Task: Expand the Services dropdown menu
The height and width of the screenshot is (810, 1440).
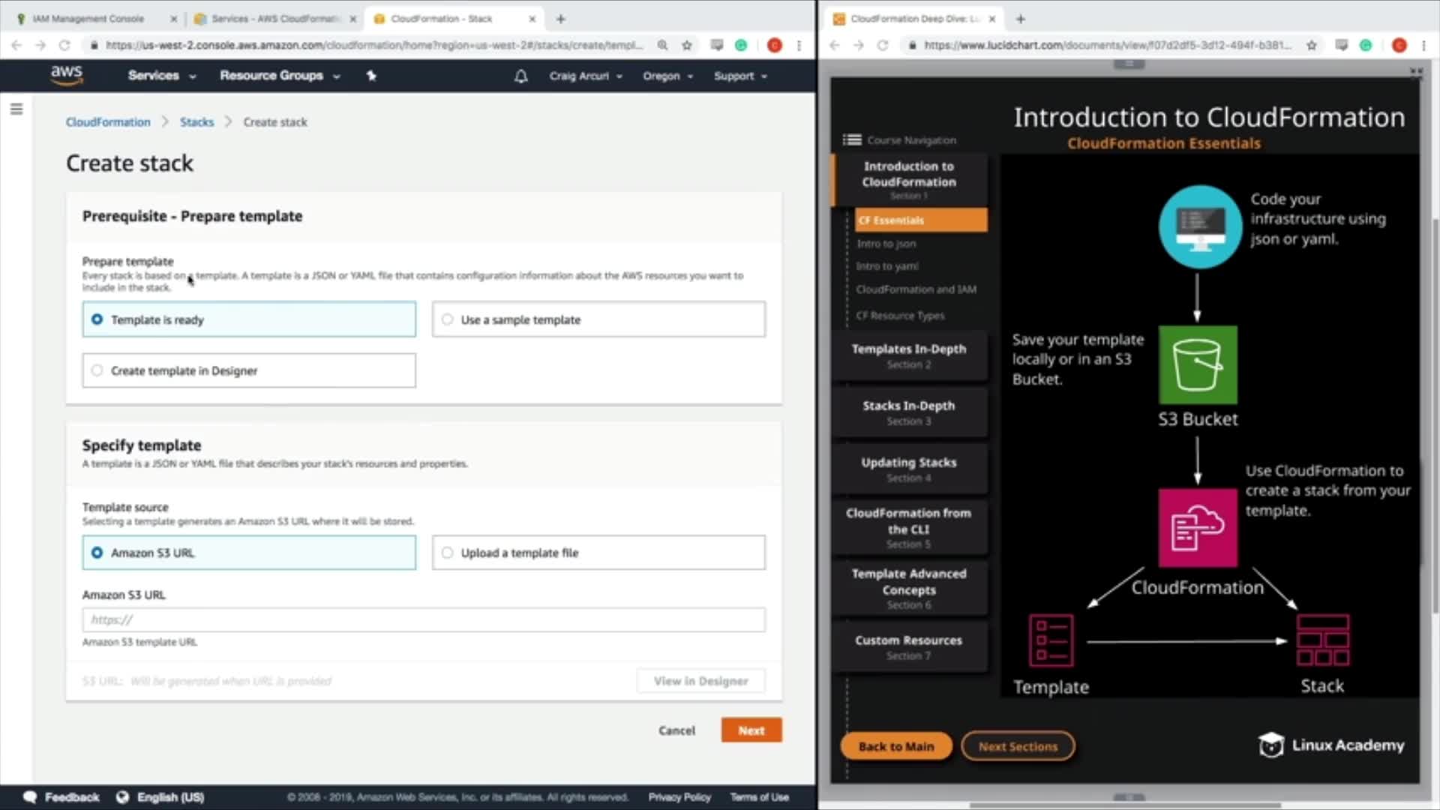Action: pyautogui.click(x=161, y=76)
